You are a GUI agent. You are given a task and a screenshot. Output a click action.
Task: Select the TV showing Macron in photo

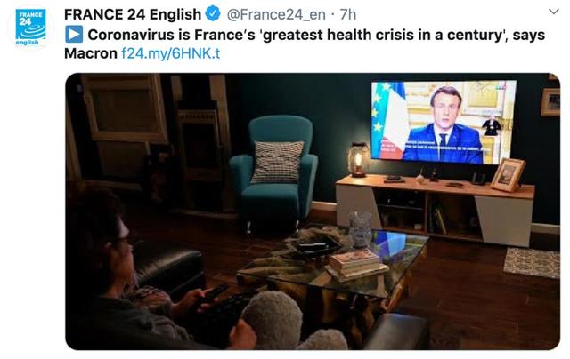(444, 122)
